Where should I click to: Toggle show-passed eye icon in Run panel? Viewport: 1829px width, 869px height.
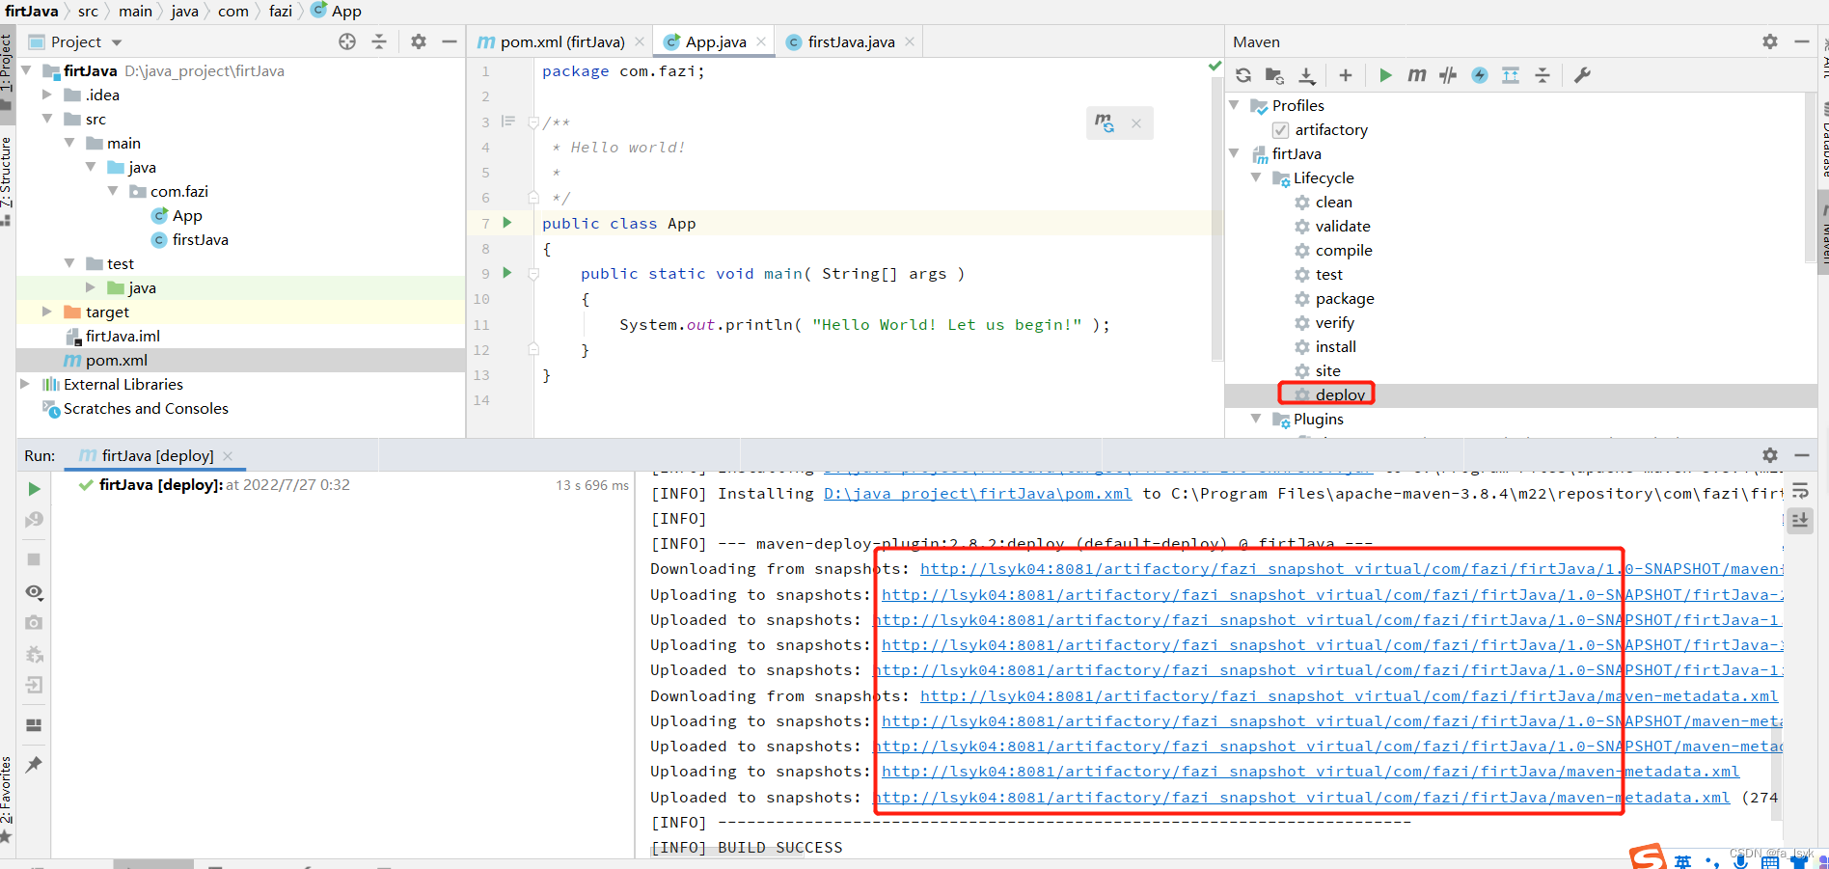34,592
